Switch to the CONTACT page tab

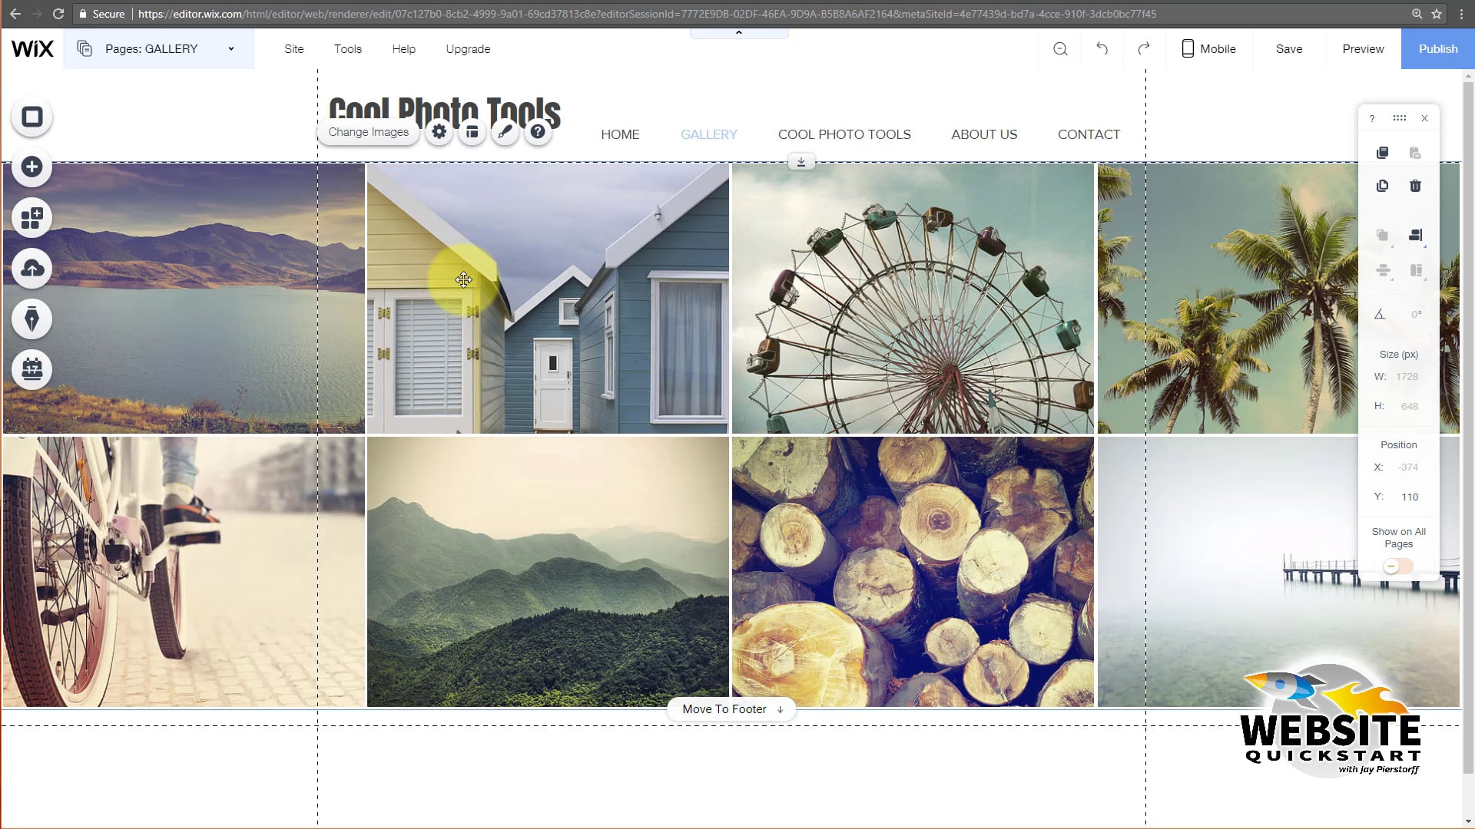coord(1089,134)
